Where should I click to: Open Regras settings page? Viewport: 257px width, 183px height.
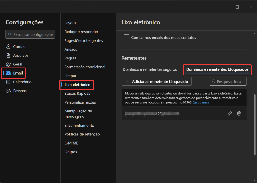coord(70,58)
